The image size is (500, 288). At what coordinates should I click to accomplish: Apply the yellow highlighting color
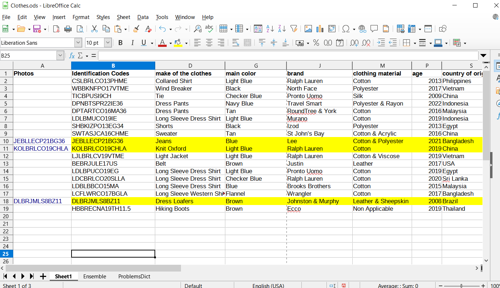click(x=178, y=43)
